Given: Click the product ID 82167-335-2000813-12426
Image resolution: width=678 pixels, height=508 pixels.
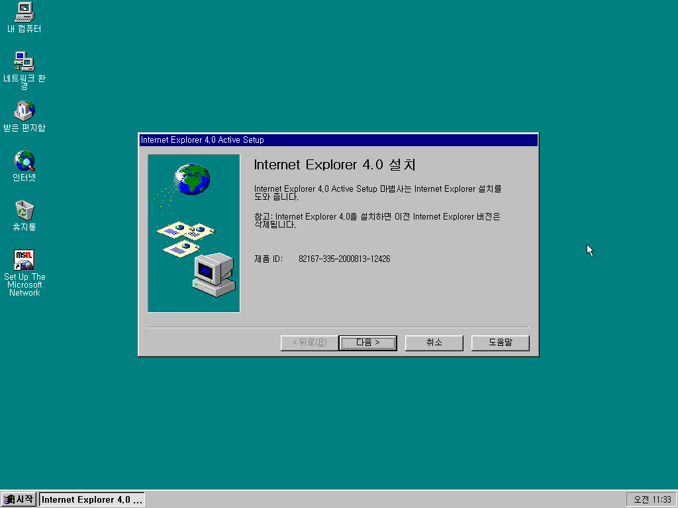Looking at the screenshot, I should 344,259.
